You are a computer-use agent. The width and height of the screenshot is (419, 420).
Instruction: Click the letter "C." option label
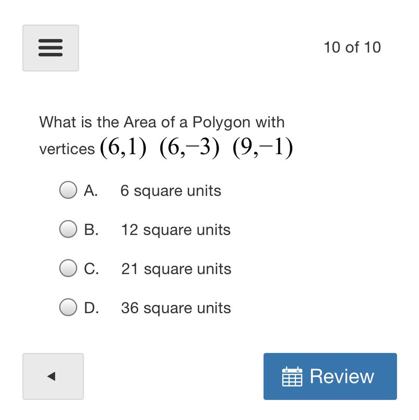click(91, 269)
